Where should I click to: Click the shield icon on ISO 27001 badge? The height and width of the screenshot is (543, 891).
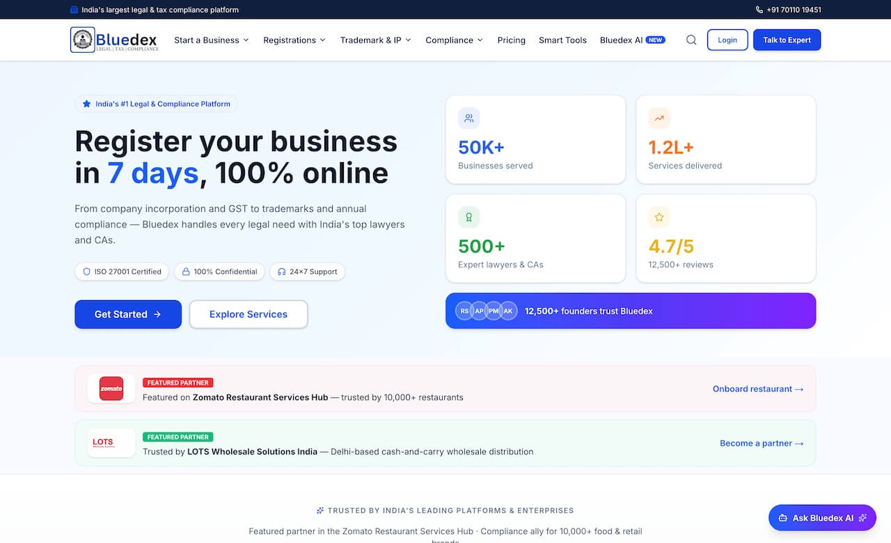tap(87, 271)
